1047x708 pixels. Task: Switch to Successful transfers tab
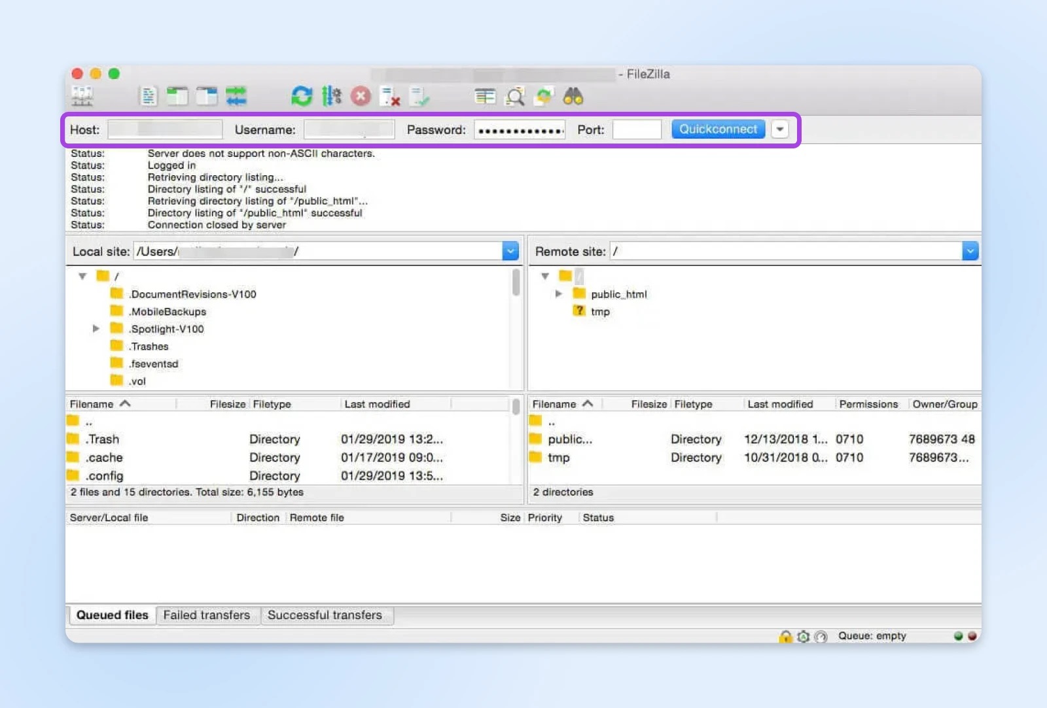(x=325, y=615)
